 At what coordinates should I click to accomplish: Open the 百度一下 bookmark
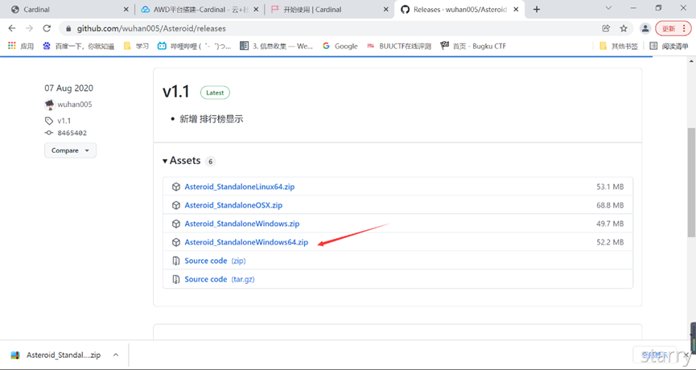(x=79, y=46)
